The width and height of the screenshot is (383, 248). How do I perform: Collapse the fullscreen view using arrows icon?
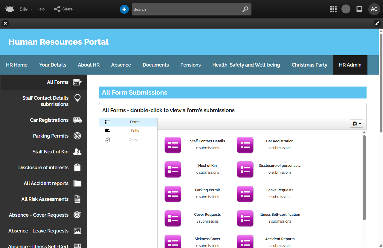coord(377,23)
